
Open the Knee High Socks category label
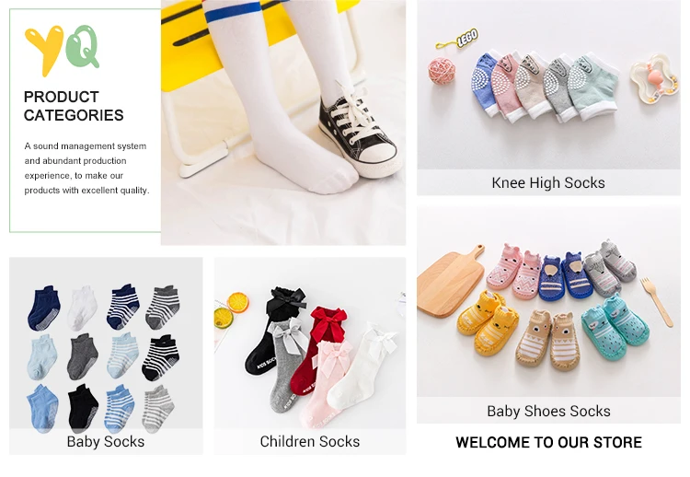point(548,182)
